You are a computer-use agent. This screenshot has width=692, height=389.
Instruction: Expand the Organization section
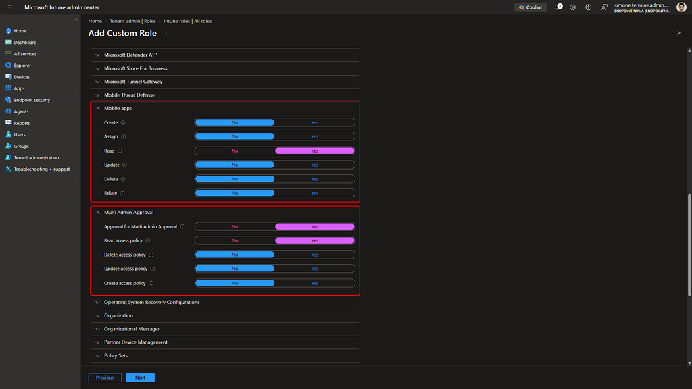[224, 316]
